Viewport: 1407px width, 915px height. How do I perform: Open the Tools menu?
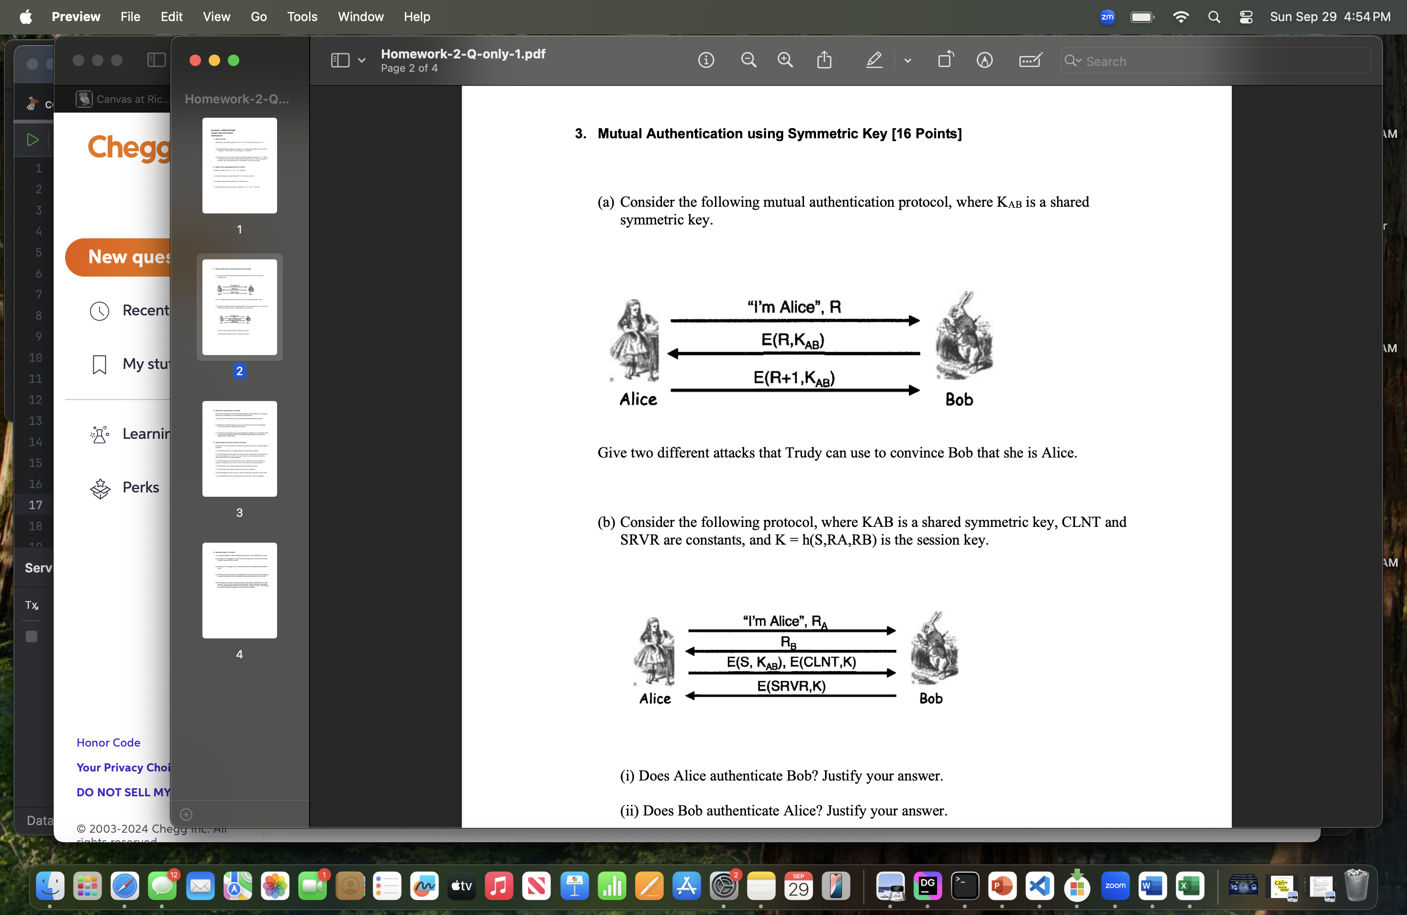[301, 17]
